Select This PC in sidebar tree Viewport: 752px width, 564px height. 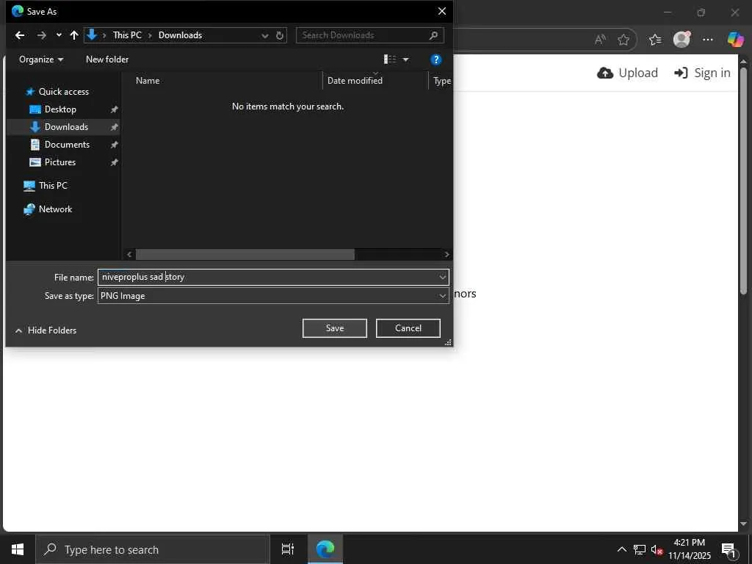point(53,186)
